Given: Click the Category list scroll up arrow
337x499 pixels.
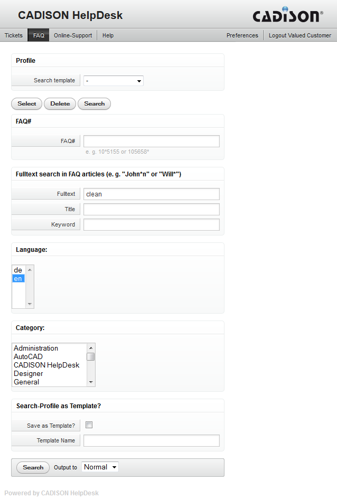Looking at the screenshot, I should pos(91,348).
